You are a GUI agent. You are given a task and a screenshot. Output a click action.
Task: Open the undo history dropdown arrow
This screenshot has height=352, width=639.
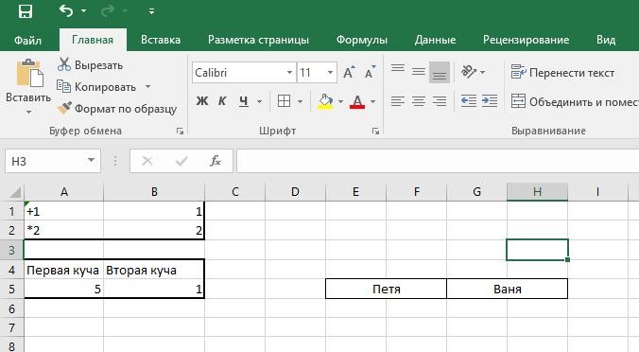pyautogui.click(x=83, y=11)
